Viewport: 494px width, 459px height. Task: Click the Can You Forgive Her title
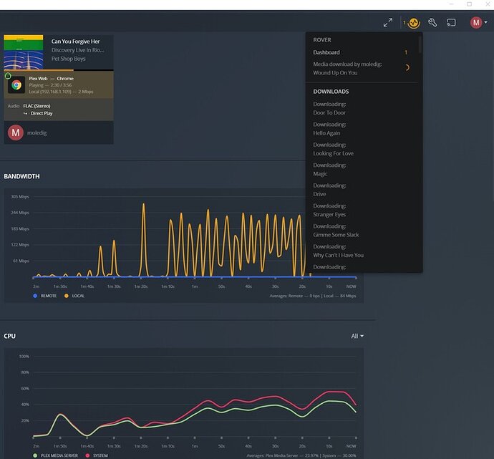(x=75, y=42)
